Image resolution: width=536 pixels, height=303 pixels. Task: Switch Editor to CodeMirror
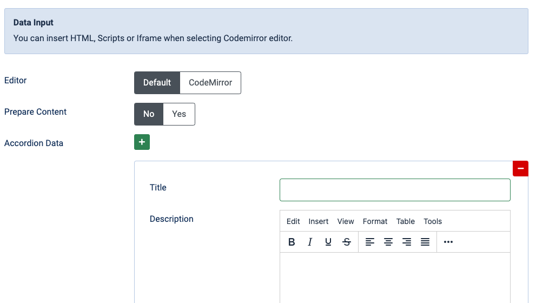click(x=210, y=83)
